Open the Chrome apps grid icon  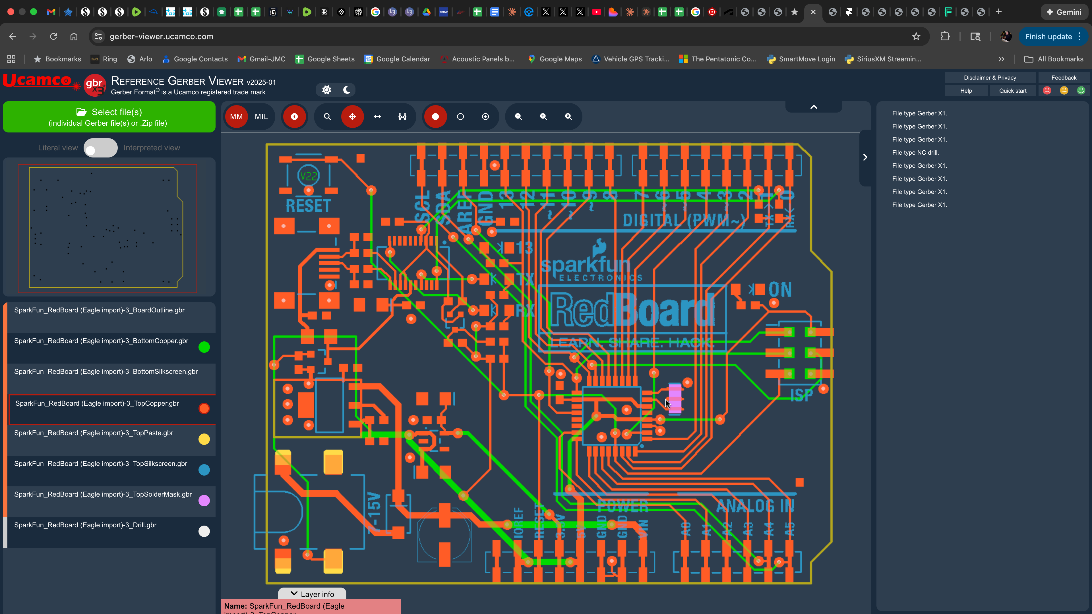tap(11, 59)
